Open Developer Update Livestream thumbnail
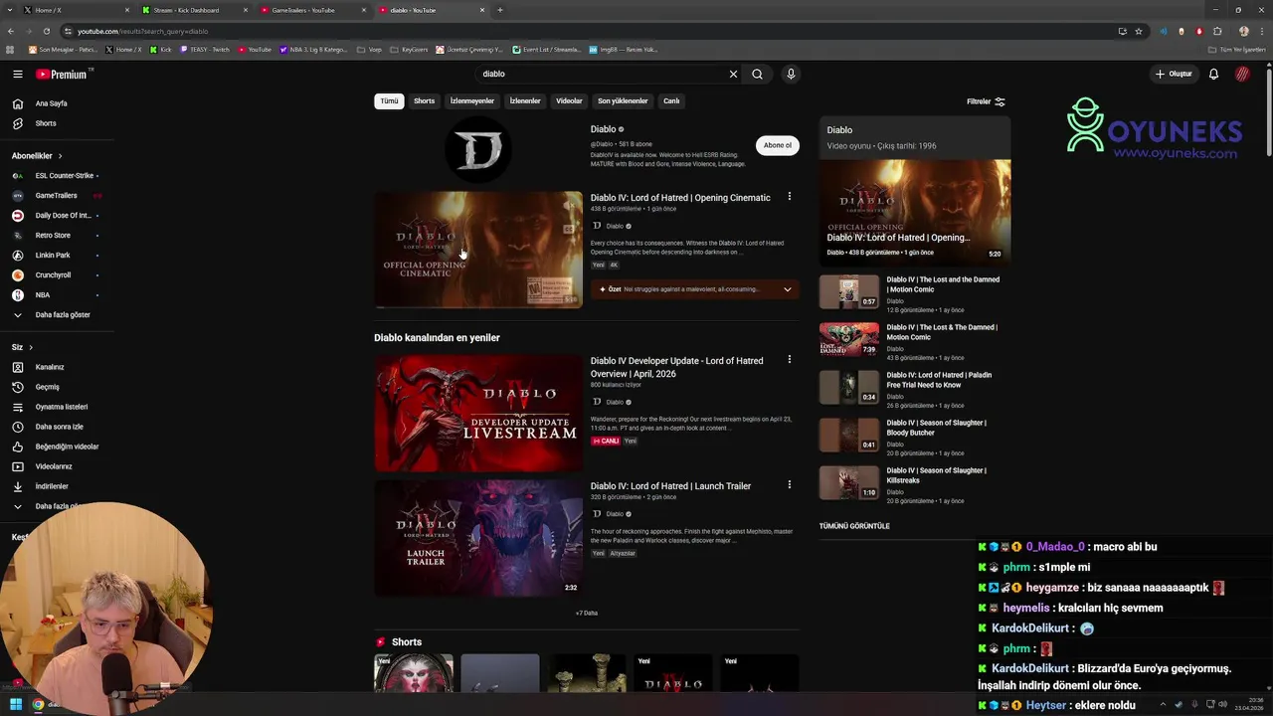 478,413
